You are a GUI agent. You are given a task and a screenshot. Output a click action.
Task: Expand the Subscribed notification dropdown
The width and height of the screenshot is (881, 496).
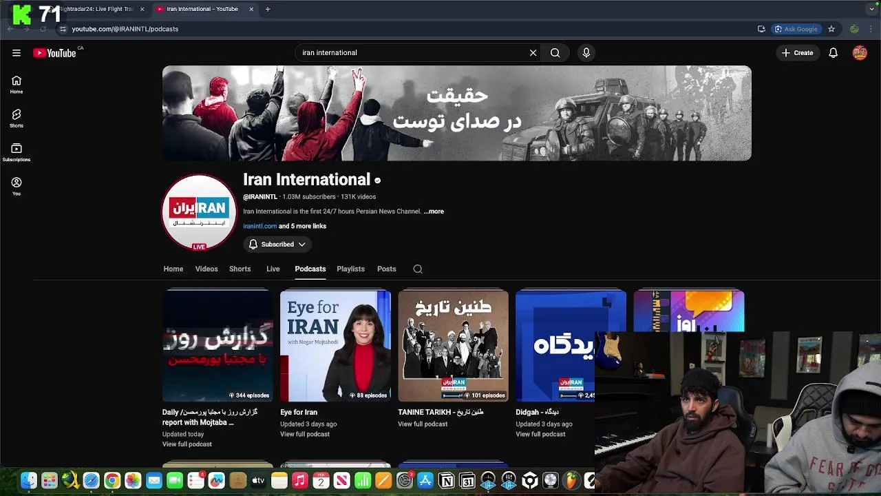[x=277, y=244]
